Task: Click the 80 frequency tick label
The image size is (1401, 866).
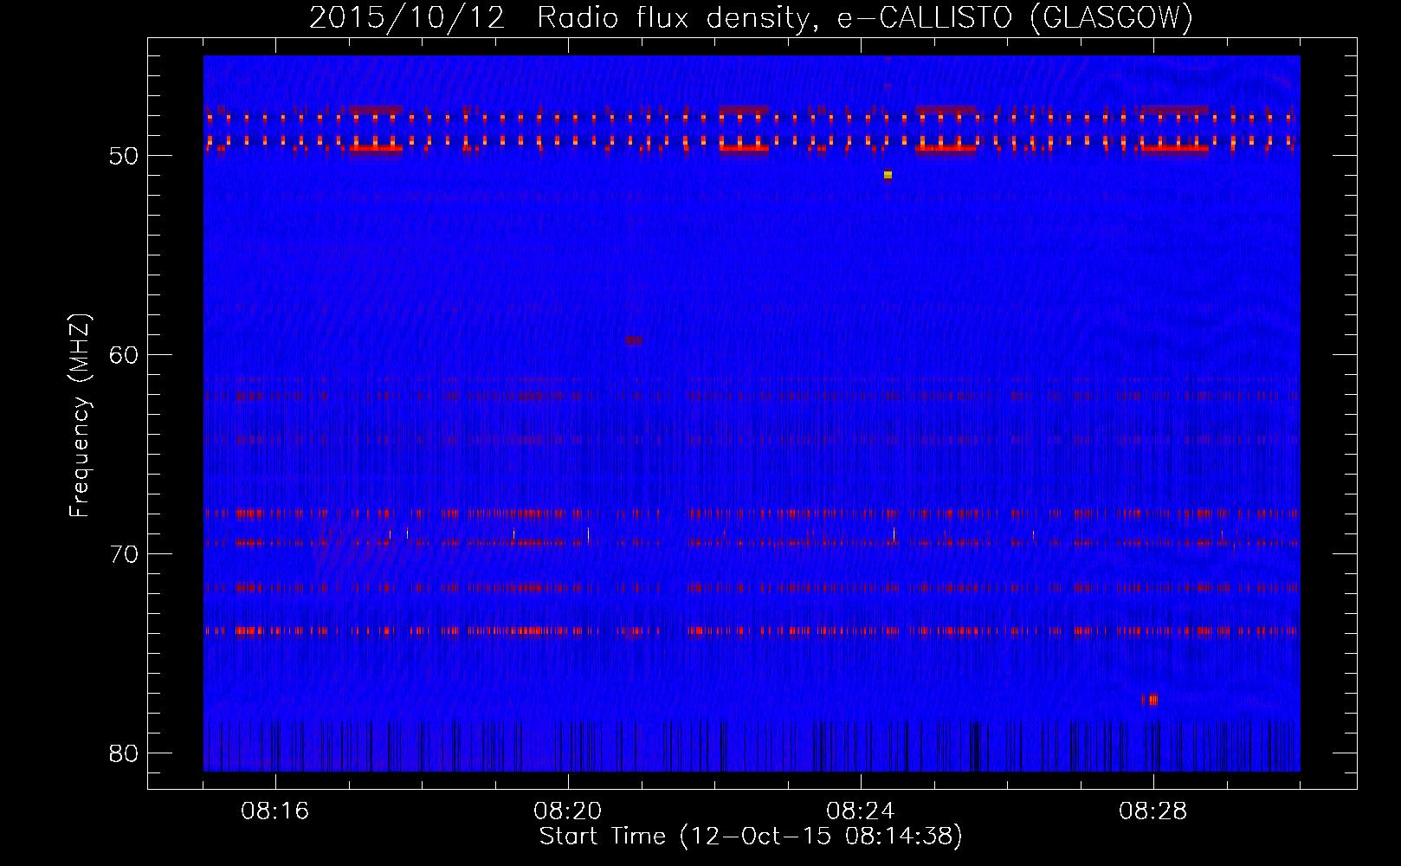Action: (124, 753)
